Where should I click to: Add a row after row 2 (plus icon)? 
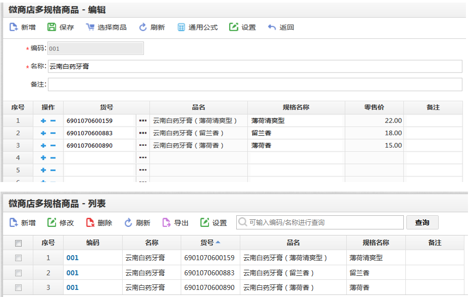point(43,133)
